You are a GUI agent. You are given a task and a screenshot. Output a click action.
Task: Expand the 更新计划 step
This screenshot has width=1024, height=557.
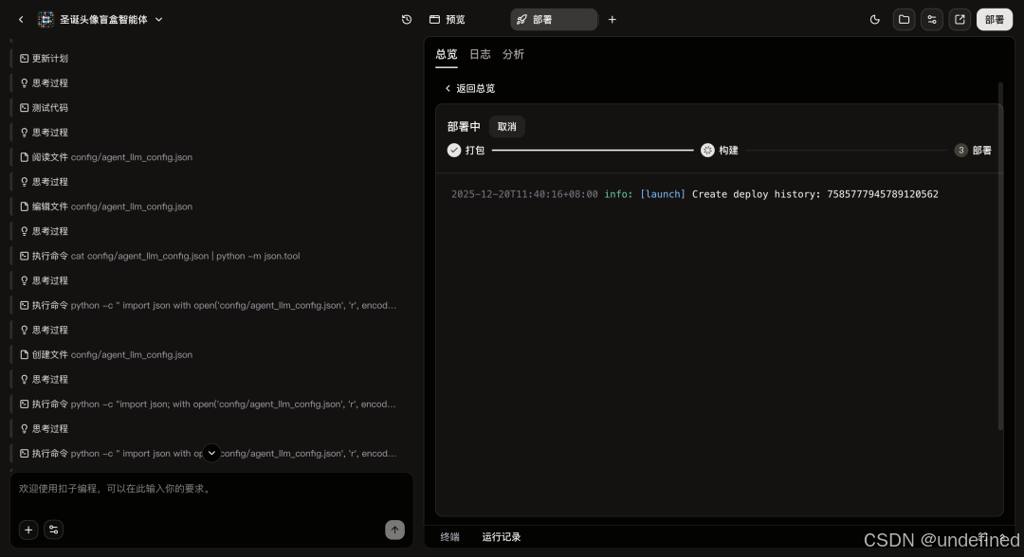[44, 58]
